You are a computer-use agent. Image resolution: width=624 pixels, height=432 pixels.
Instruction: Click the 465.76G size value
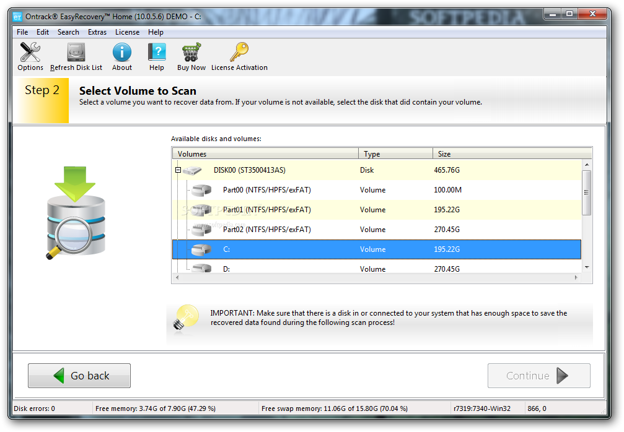(447, 170)
